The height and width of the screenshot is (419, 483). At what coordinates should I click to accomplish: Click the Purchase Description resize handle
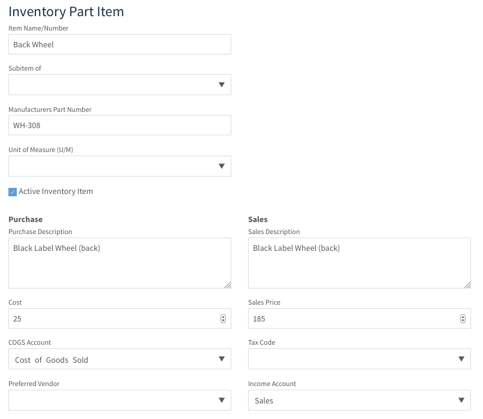(x=228, y=285)
